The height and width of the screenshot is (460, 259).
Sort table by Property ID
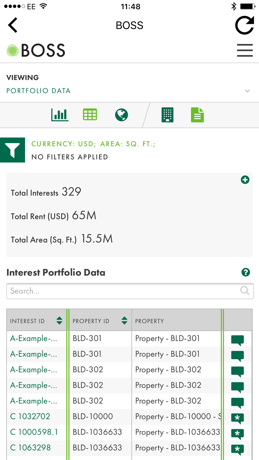click(124, 321)
